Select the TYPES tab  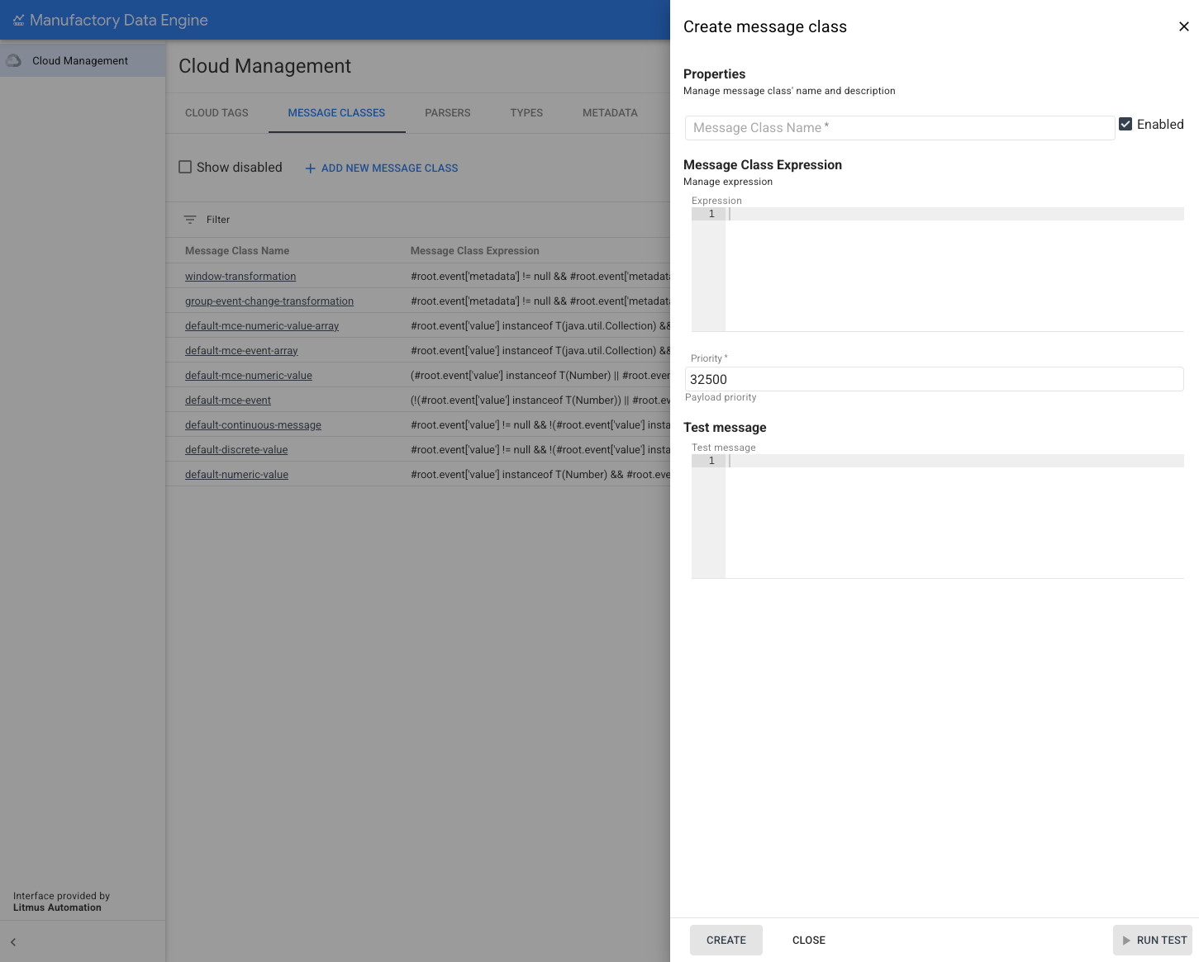(x=526, y=112)
